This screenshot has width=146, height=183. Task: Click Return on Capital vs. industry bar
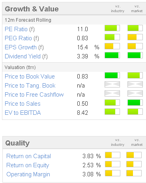coord(112,155)
